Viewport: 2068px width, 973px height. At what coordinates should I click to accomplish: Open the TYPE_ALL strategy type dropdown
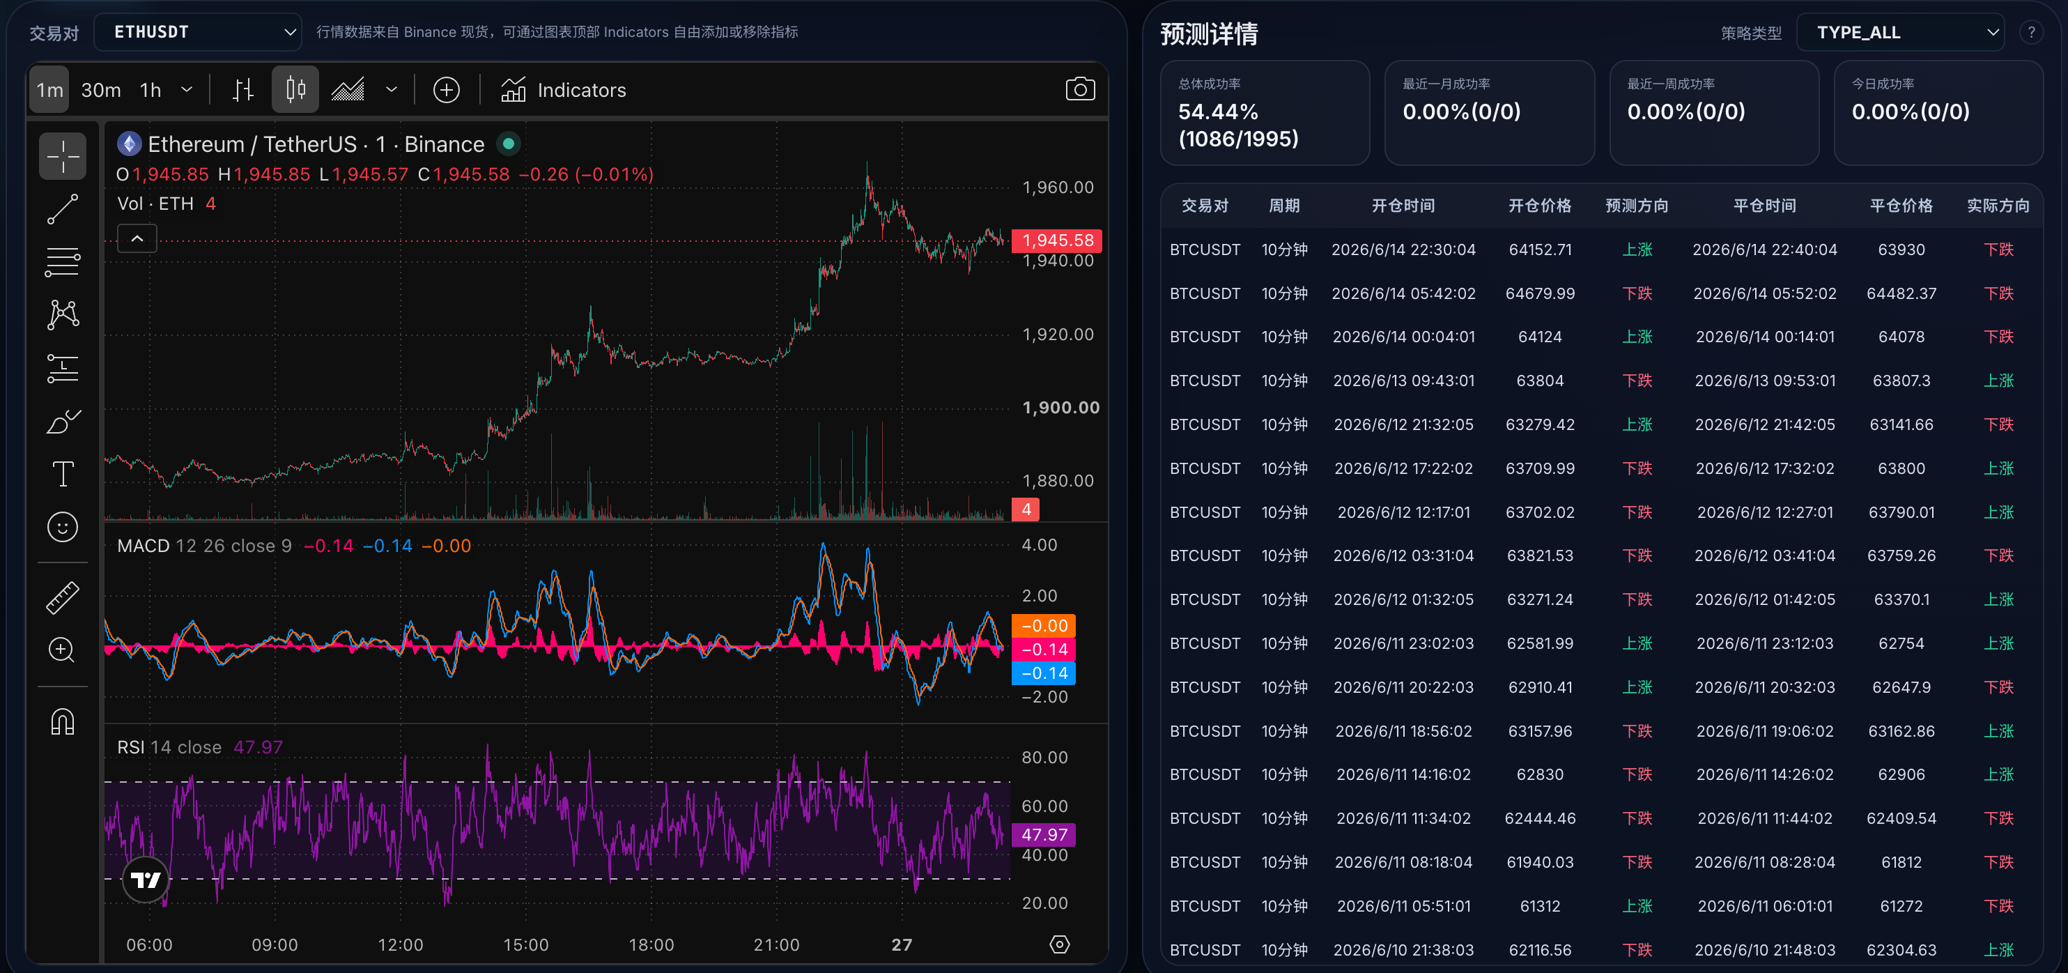click(1899, 32)
